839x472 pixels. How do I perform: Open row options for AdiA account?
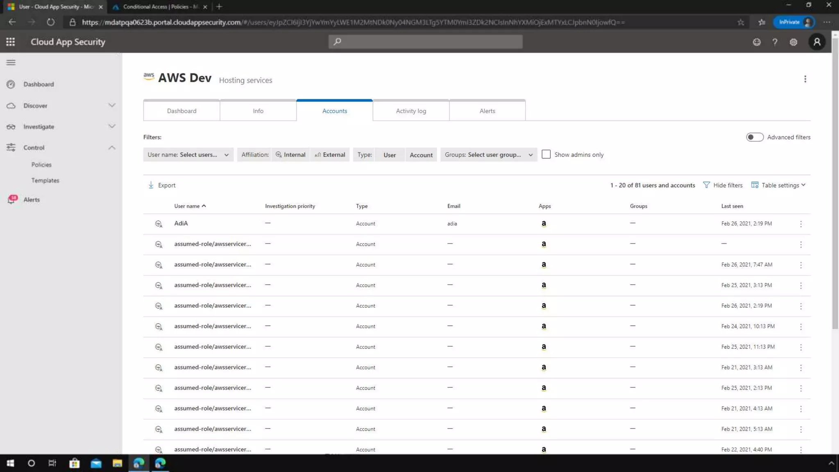[x=801, y=224]
